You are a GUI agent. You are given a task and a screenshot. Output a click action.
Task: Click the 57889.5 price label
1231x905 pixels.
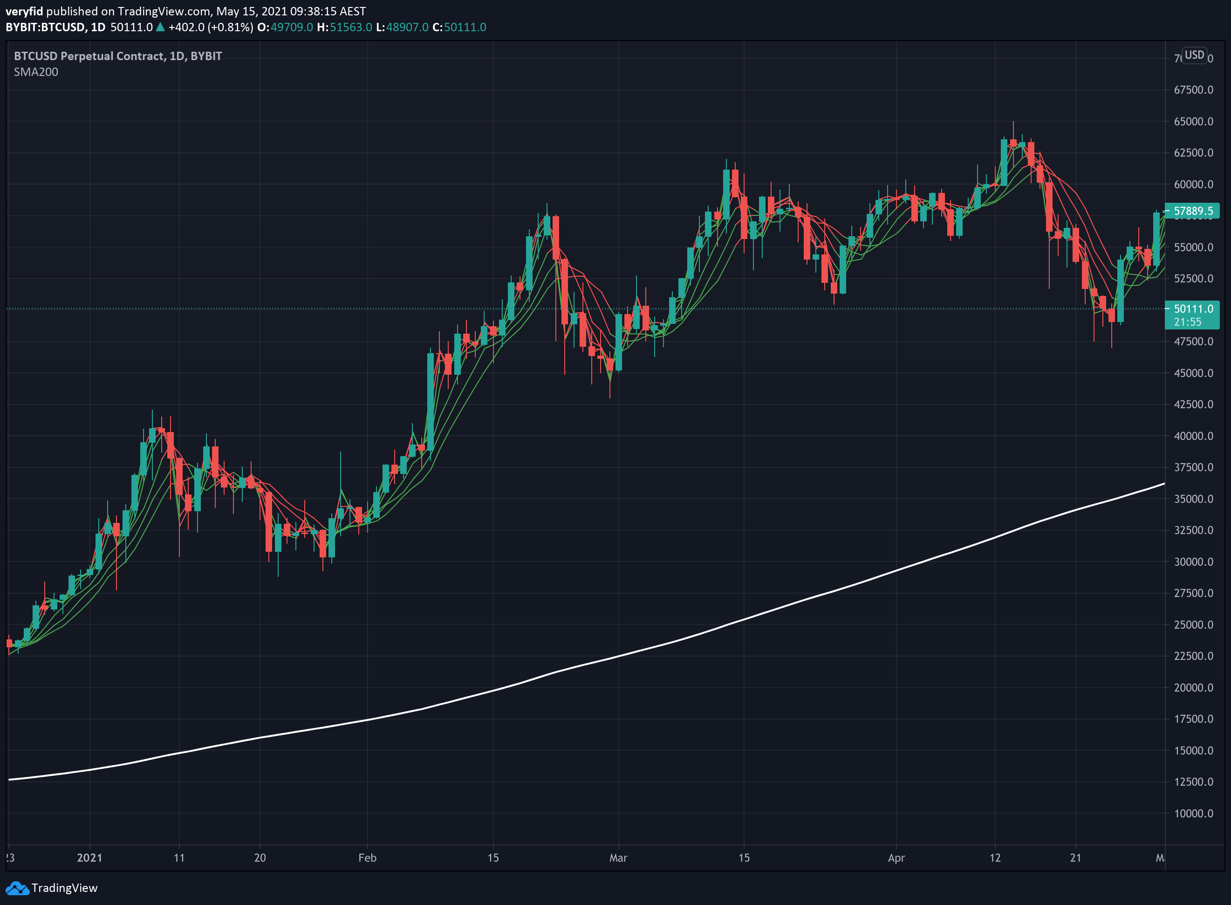(x=1192, y=211)
